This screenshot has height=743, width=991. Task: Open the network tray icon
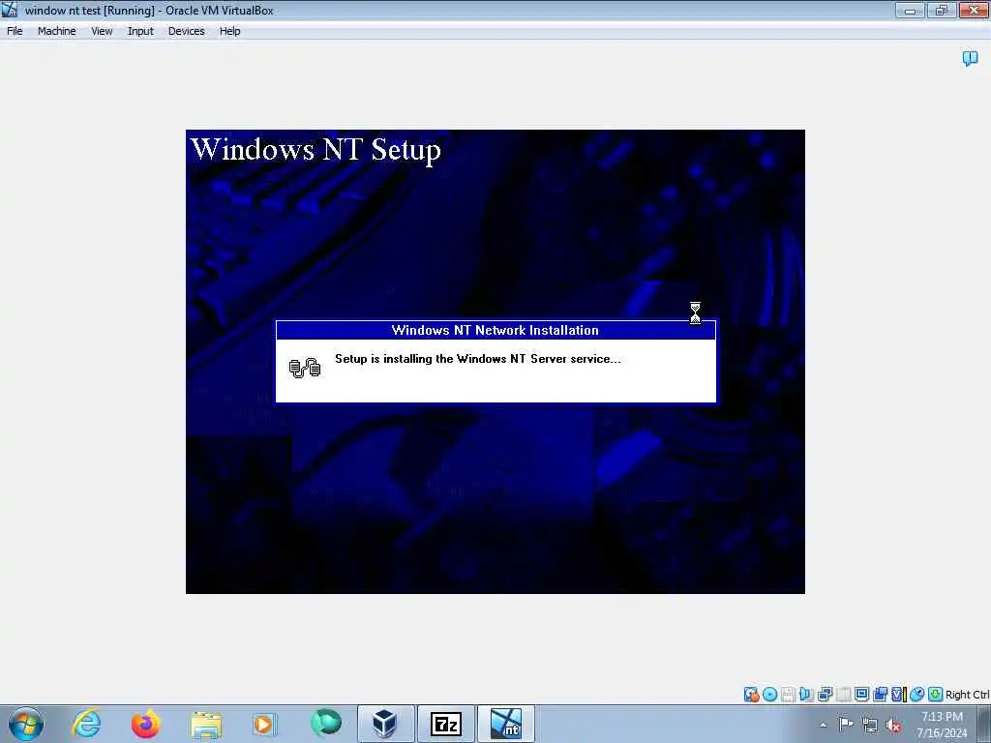(x=870, y=725)
